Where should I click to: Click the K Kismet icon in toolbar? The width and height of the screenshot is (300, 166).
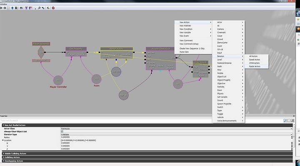[x=48, y=8]
